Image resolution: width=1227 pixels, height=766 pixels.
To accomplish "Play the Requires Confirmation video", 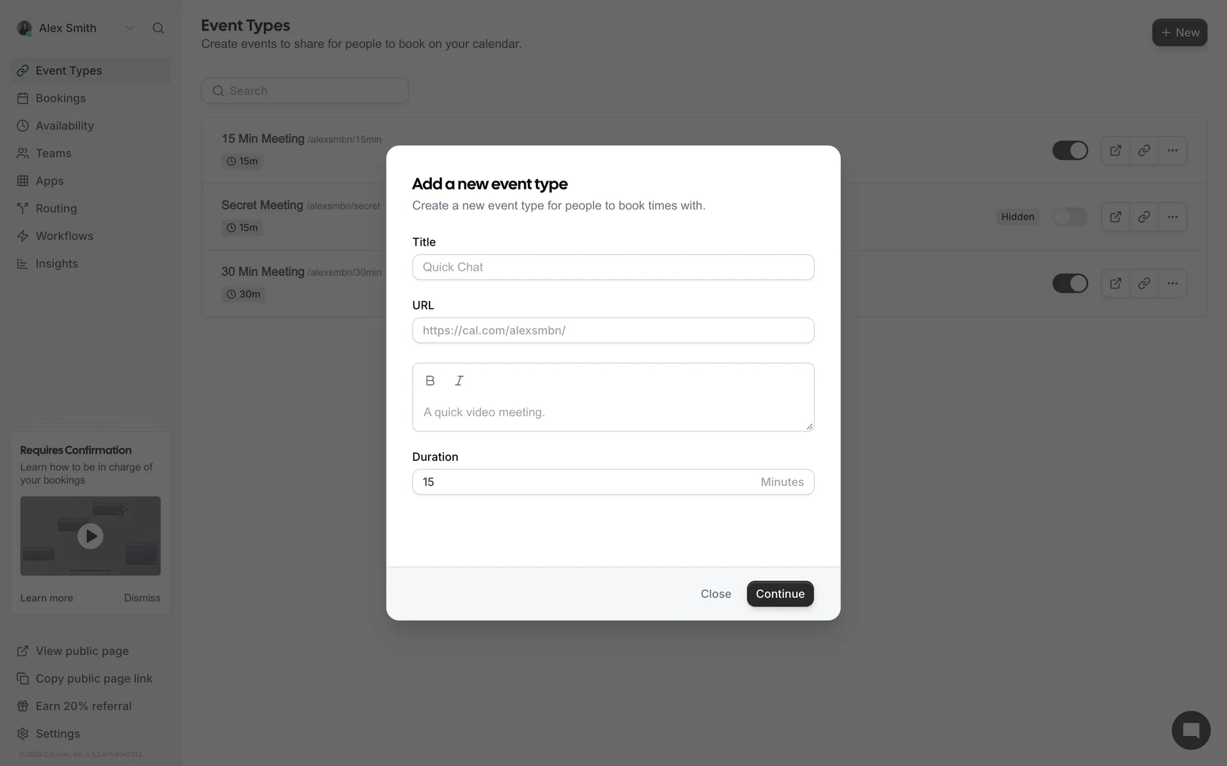I will click(x=90, y=536).
